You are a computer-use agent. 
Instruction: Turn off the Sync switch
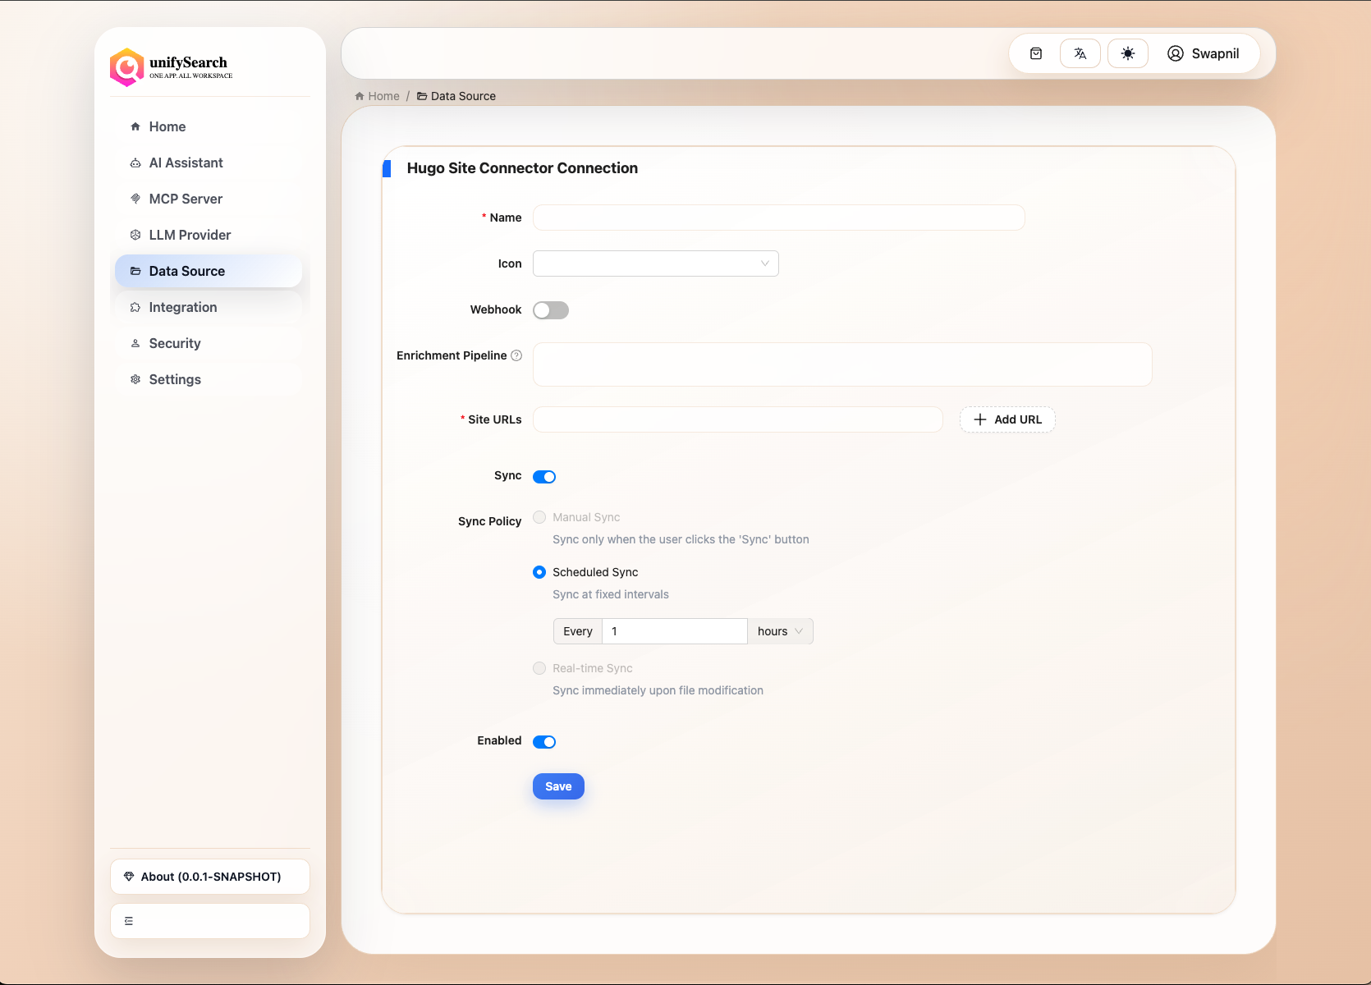544,477
